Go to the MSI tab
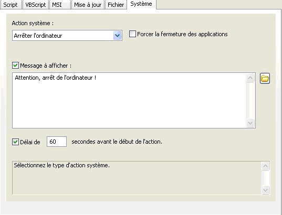The height and width of the screenshot is (215, 282). coord(60,5)
